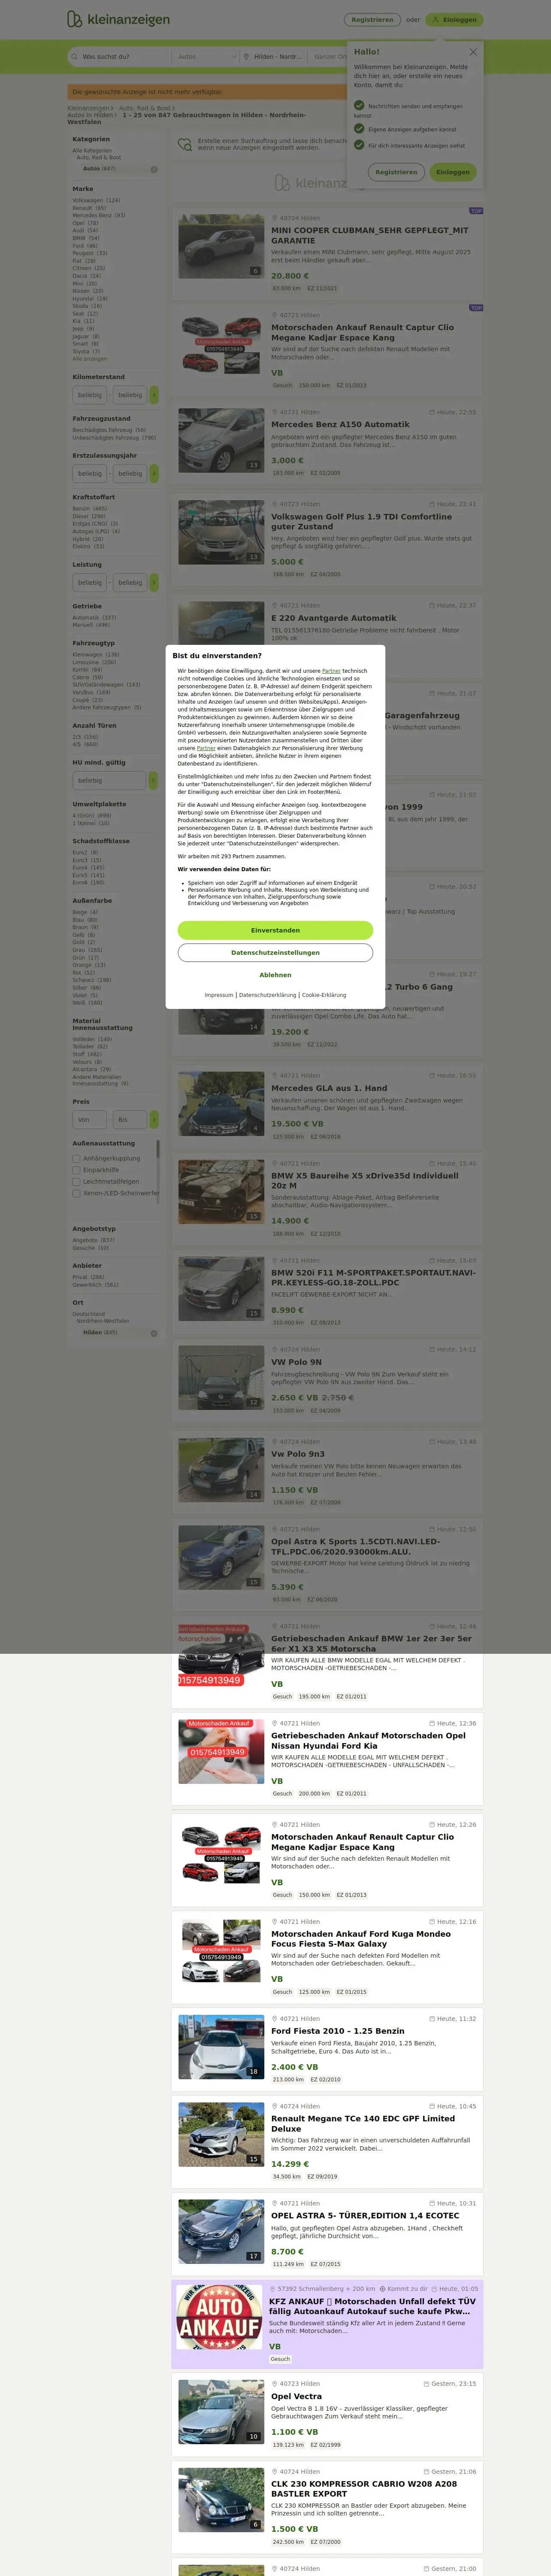Viewport: 551px width, 2576px height.
Task: Apply the Kilometerstand range with arrow button
Action: 154,395
